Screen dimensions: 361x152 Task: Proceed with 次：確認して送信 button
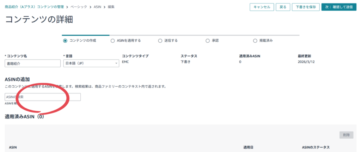[339, 7]
